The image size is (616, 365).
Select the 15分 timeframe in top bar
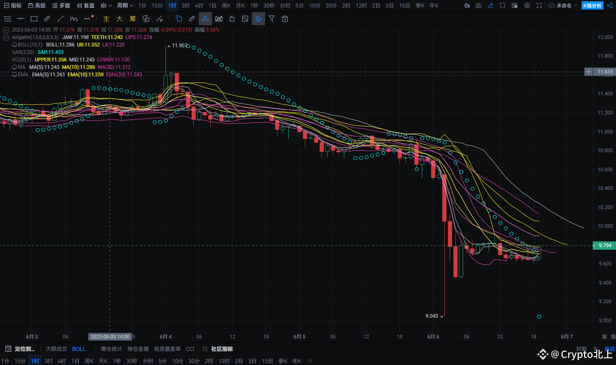coord(157,5)
